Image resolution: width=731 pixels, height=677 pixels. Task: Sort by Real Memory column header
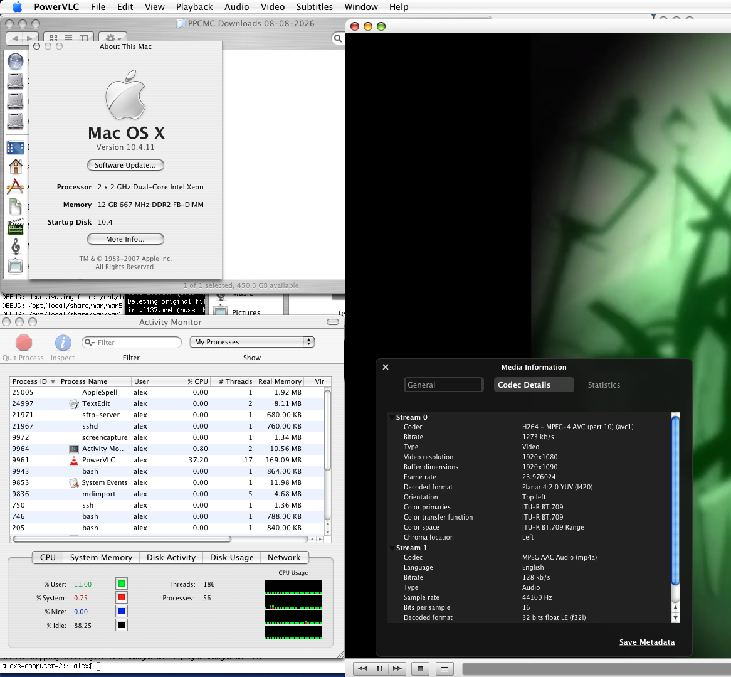[280, 381]
